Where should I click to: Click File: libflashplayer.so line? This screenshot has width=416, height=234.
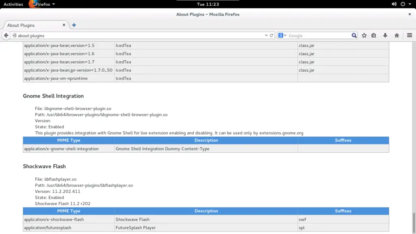click(56, 179)
